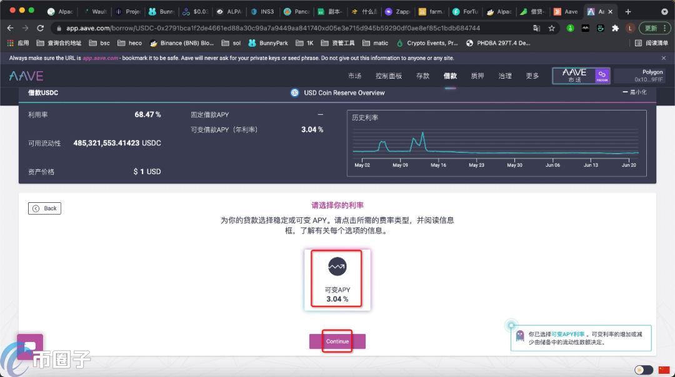Screen dimensions: 675x377
Task: Open the Apps 应用 bookmark shortcut
Action: pyautogui.click(x=18, y=43)
